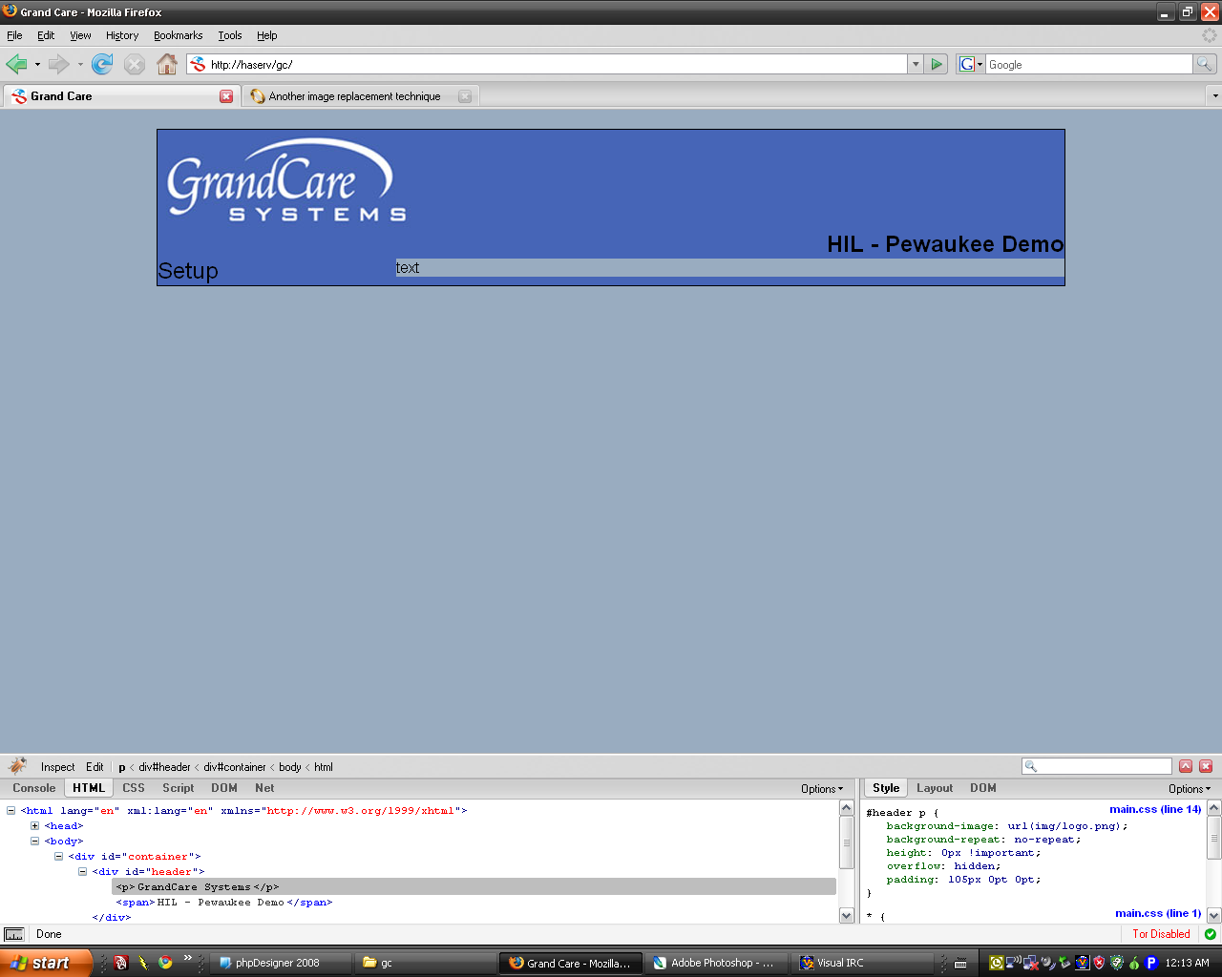Open the Tools menu
The image size is (1222, 977).
click(230, 35)
